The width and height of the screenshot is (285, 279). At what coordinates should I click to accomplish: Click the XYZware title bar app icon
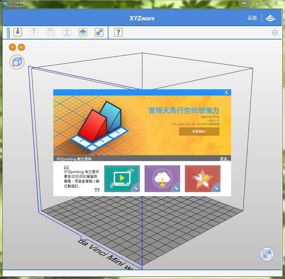4,4
